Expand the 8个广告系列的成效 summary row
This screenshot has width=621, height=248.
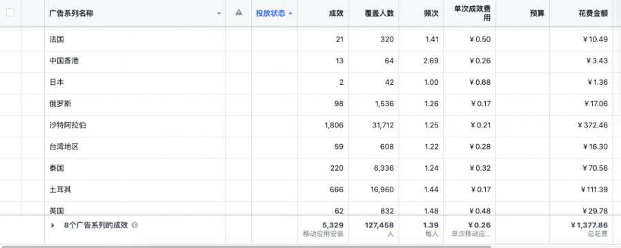[x=52, y=225]
